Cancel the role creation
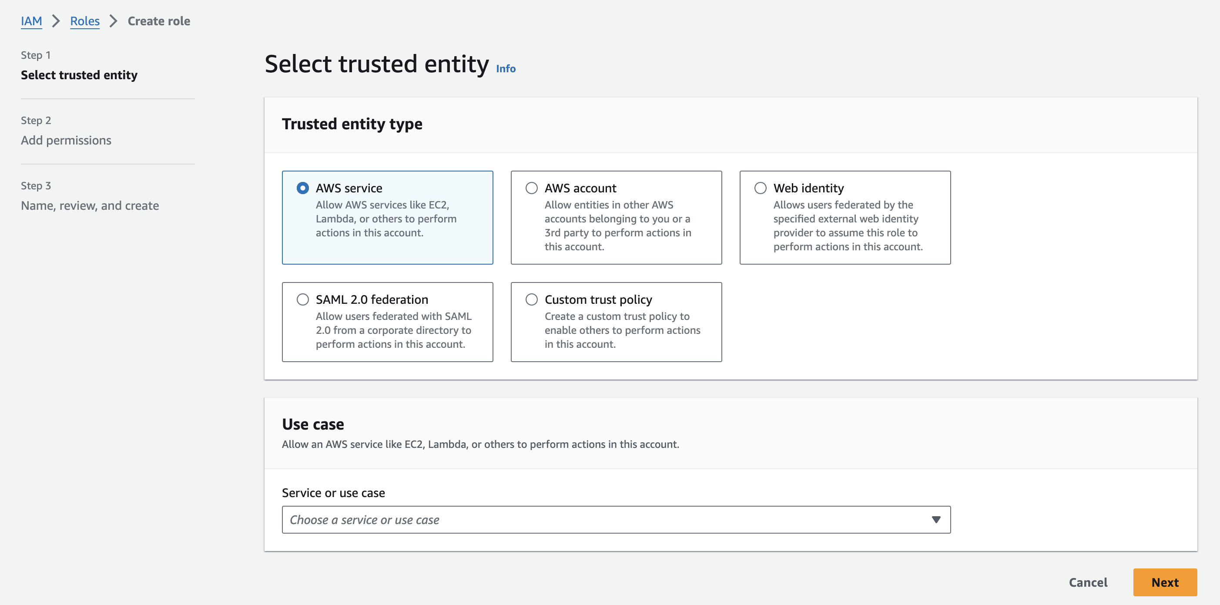The width and height of the screenshot is (1220, 605). [1088, 582]
